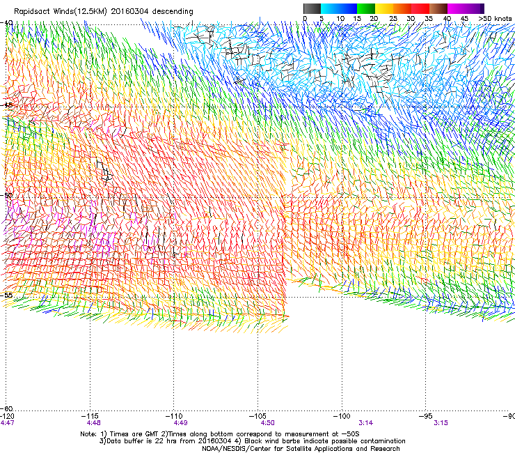Click the purple '3:14' time label
The width and height of the screenshot is (515, 453).
click(365, 423)
